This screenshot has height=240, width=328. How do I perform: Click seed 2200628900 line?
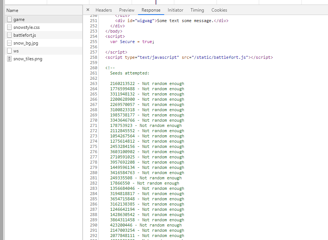click(147, 99)
